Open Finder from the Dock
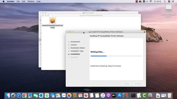The height and width of the screenshot is (99, 177). [x=7, y=95]
